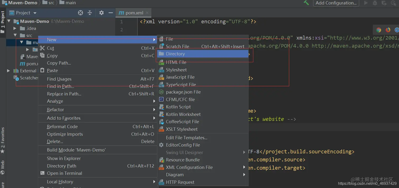Click the green Run arrow icon
Viewport: 399px width, 188px height.
click(x=366, y=3)
